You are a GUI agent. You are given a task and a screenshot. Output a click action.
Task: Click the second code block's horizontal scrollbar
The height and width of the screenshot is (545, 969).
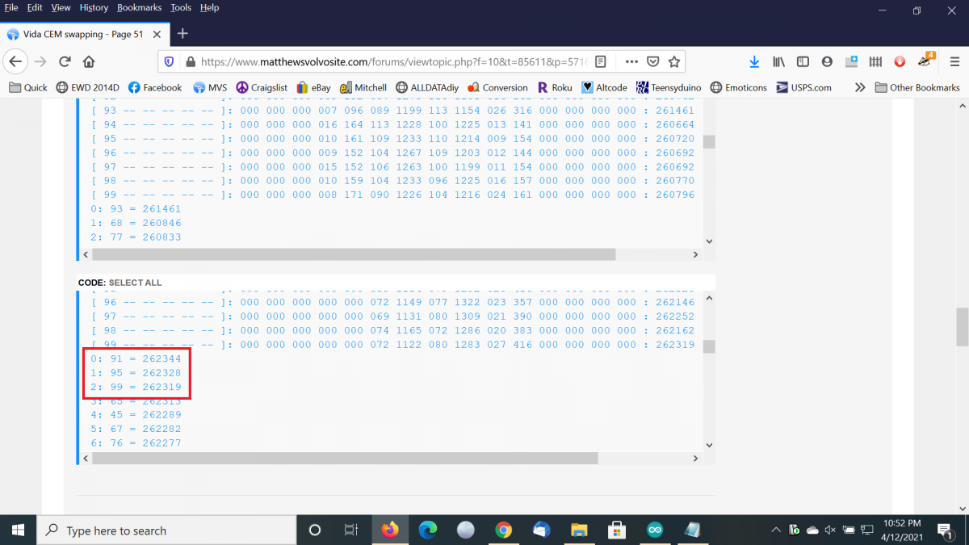(345, 458)
